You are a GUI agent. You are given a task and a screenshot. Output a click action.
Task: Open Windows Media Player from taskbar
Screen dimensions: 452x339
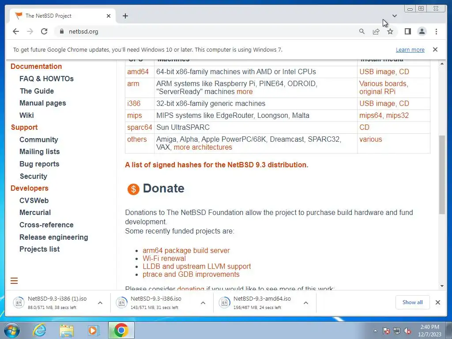93,330
